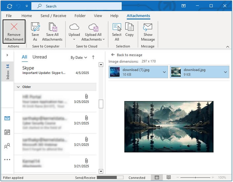This screenshot has height=182, width=233.
Task: Select download.jpg attachment
Action: point(199,72)
